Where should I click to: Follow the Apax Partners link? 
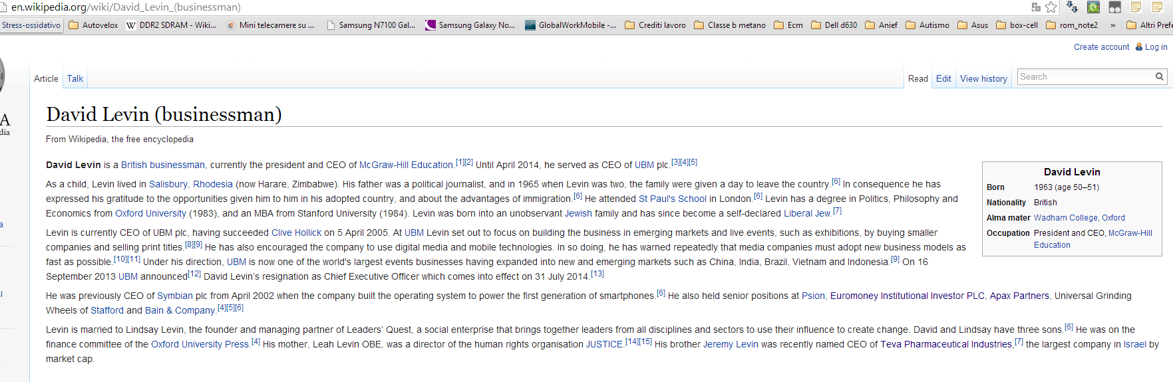click(1019, 296)
